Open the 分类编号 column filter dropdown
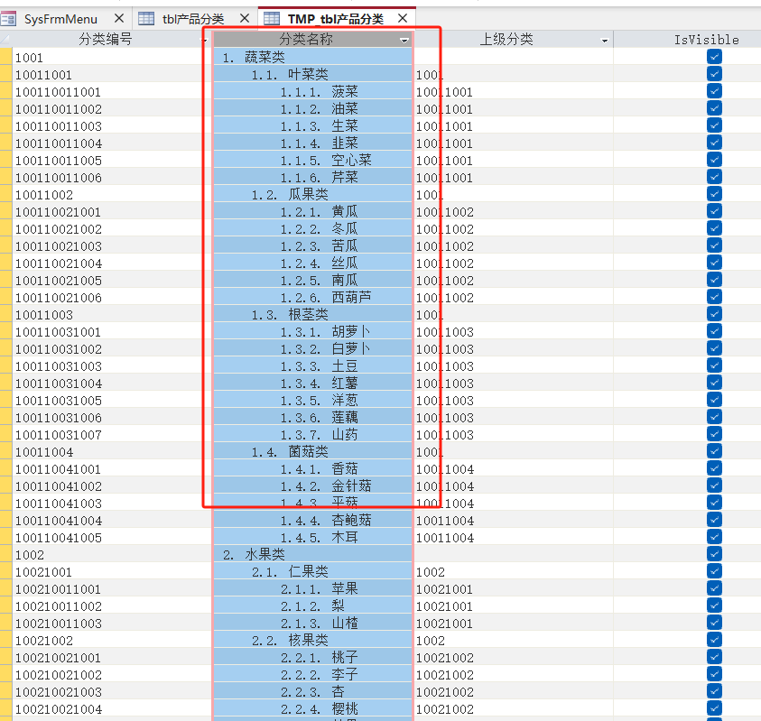Image resolution: width=761 pixels, height=721 pixels. click(203, 41)
